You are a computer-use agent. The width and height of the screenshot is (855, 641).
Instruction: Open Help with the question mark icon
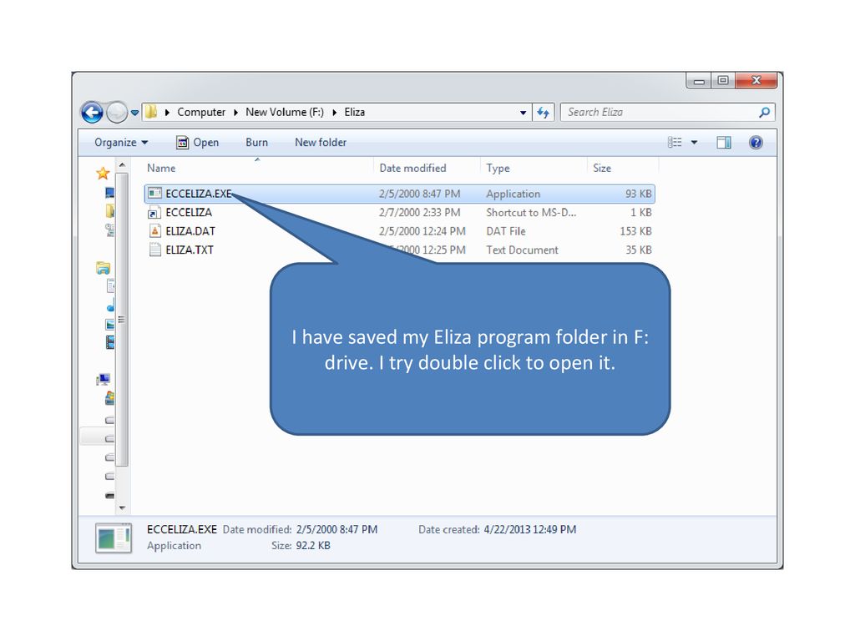click(x=756, y=142)
